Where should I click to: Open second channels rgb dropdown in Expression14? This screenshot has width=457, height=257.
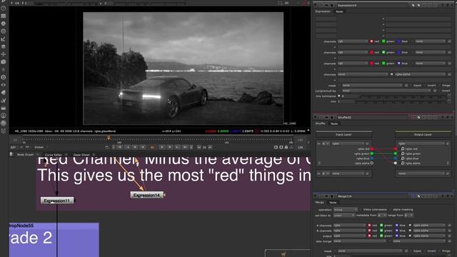pyautogui.click(x=353, y=52)
